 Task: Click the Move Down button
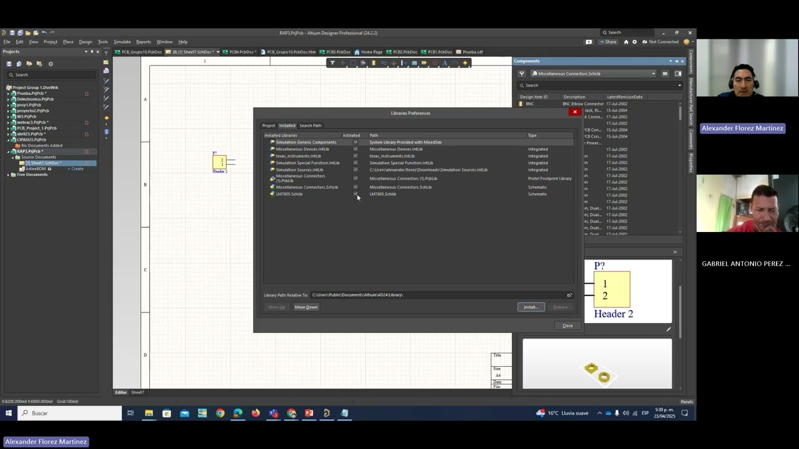tap(306, 307)
